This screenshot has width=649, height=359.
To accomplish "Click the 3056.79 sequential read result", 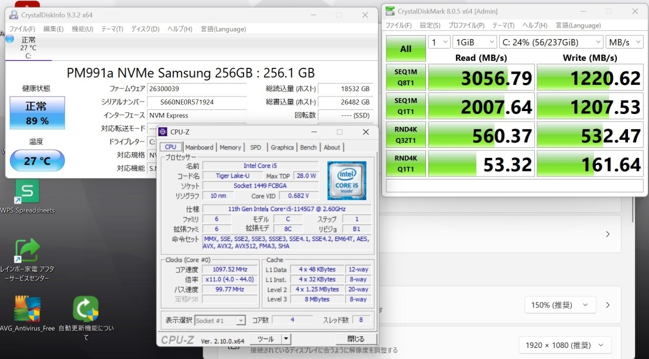I will tap(481, 77).
